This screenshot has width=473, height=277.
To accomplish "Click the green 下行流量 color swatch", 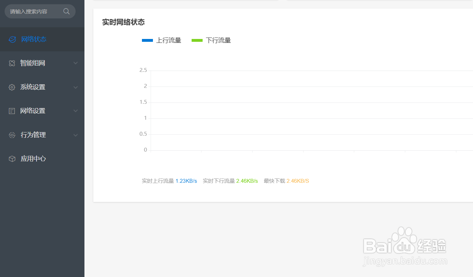I will pyautogui.click(x=197, y=40).
